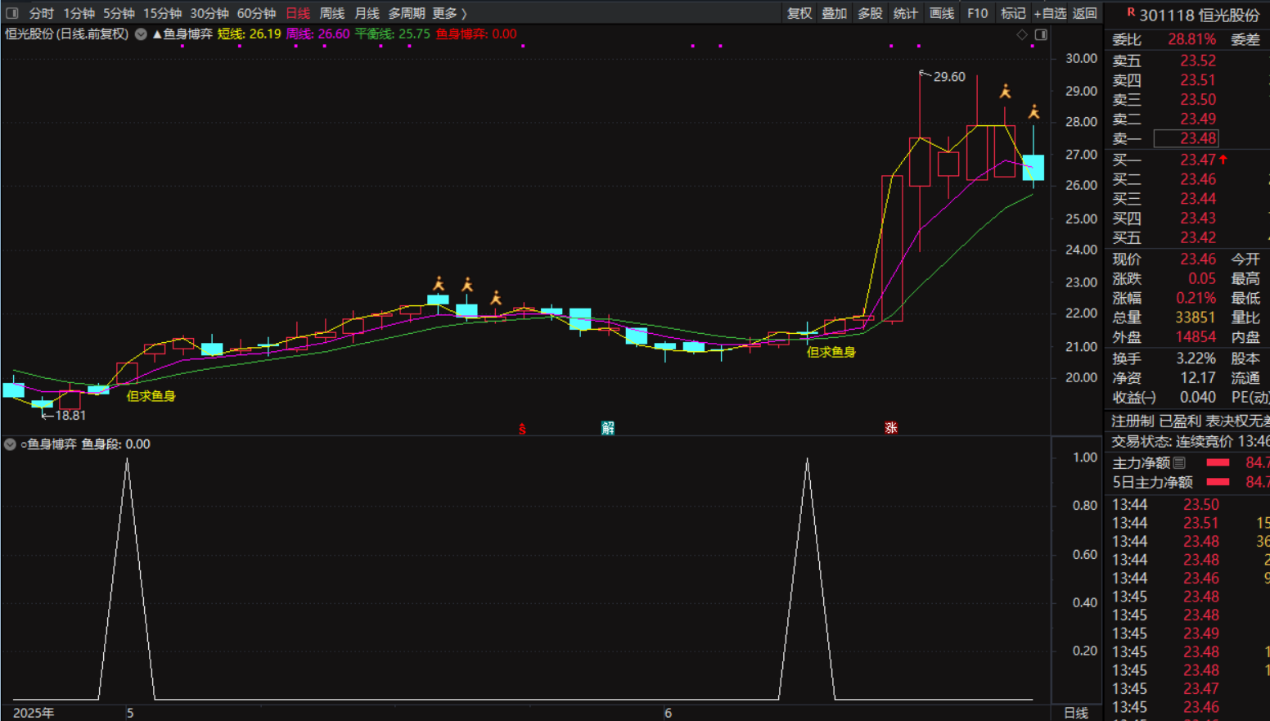This screenshot has height=721, width=1270.
Task: Add stock via +自选 button
Action: [x=1050, y=13]
